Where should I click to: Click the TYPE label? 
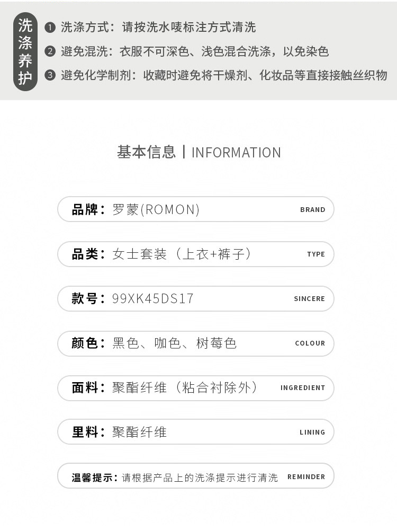(316, 254)
